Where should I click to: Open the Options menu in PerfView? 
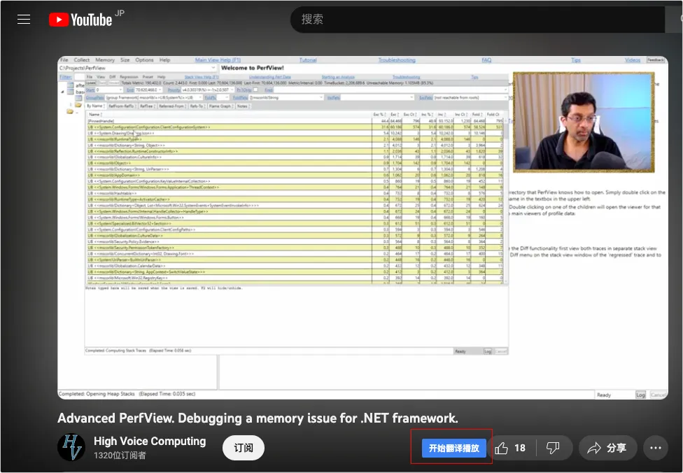tap(144, 59)
